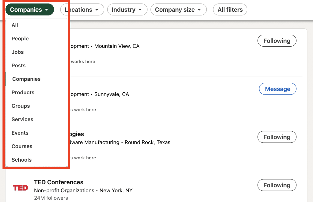Screen dimensions: 313x202
Task: Select Services from the dropdown list
Action: click(x=22, y=119)
